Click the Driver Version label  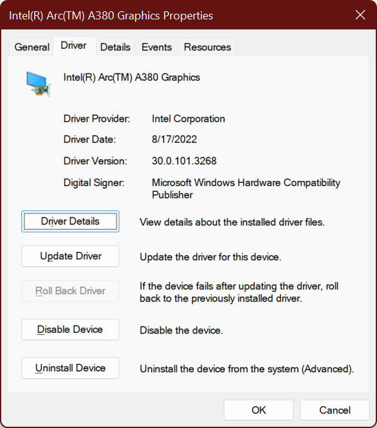click(95, 161)
